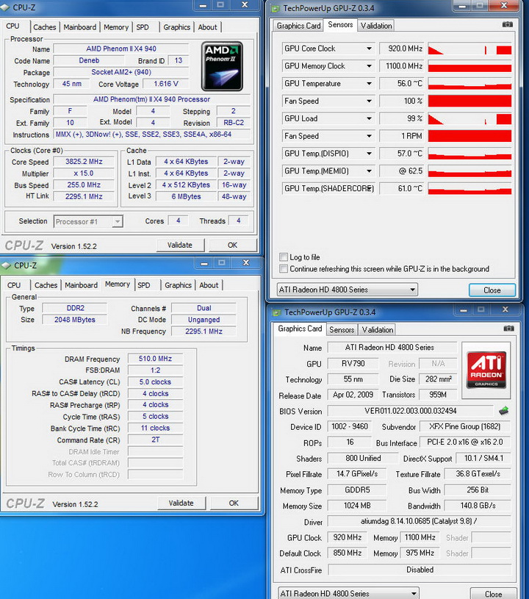529x599 pixels.
Task: Click GPU-Z title bar icon in Sensors window
Action: [276, 8]
